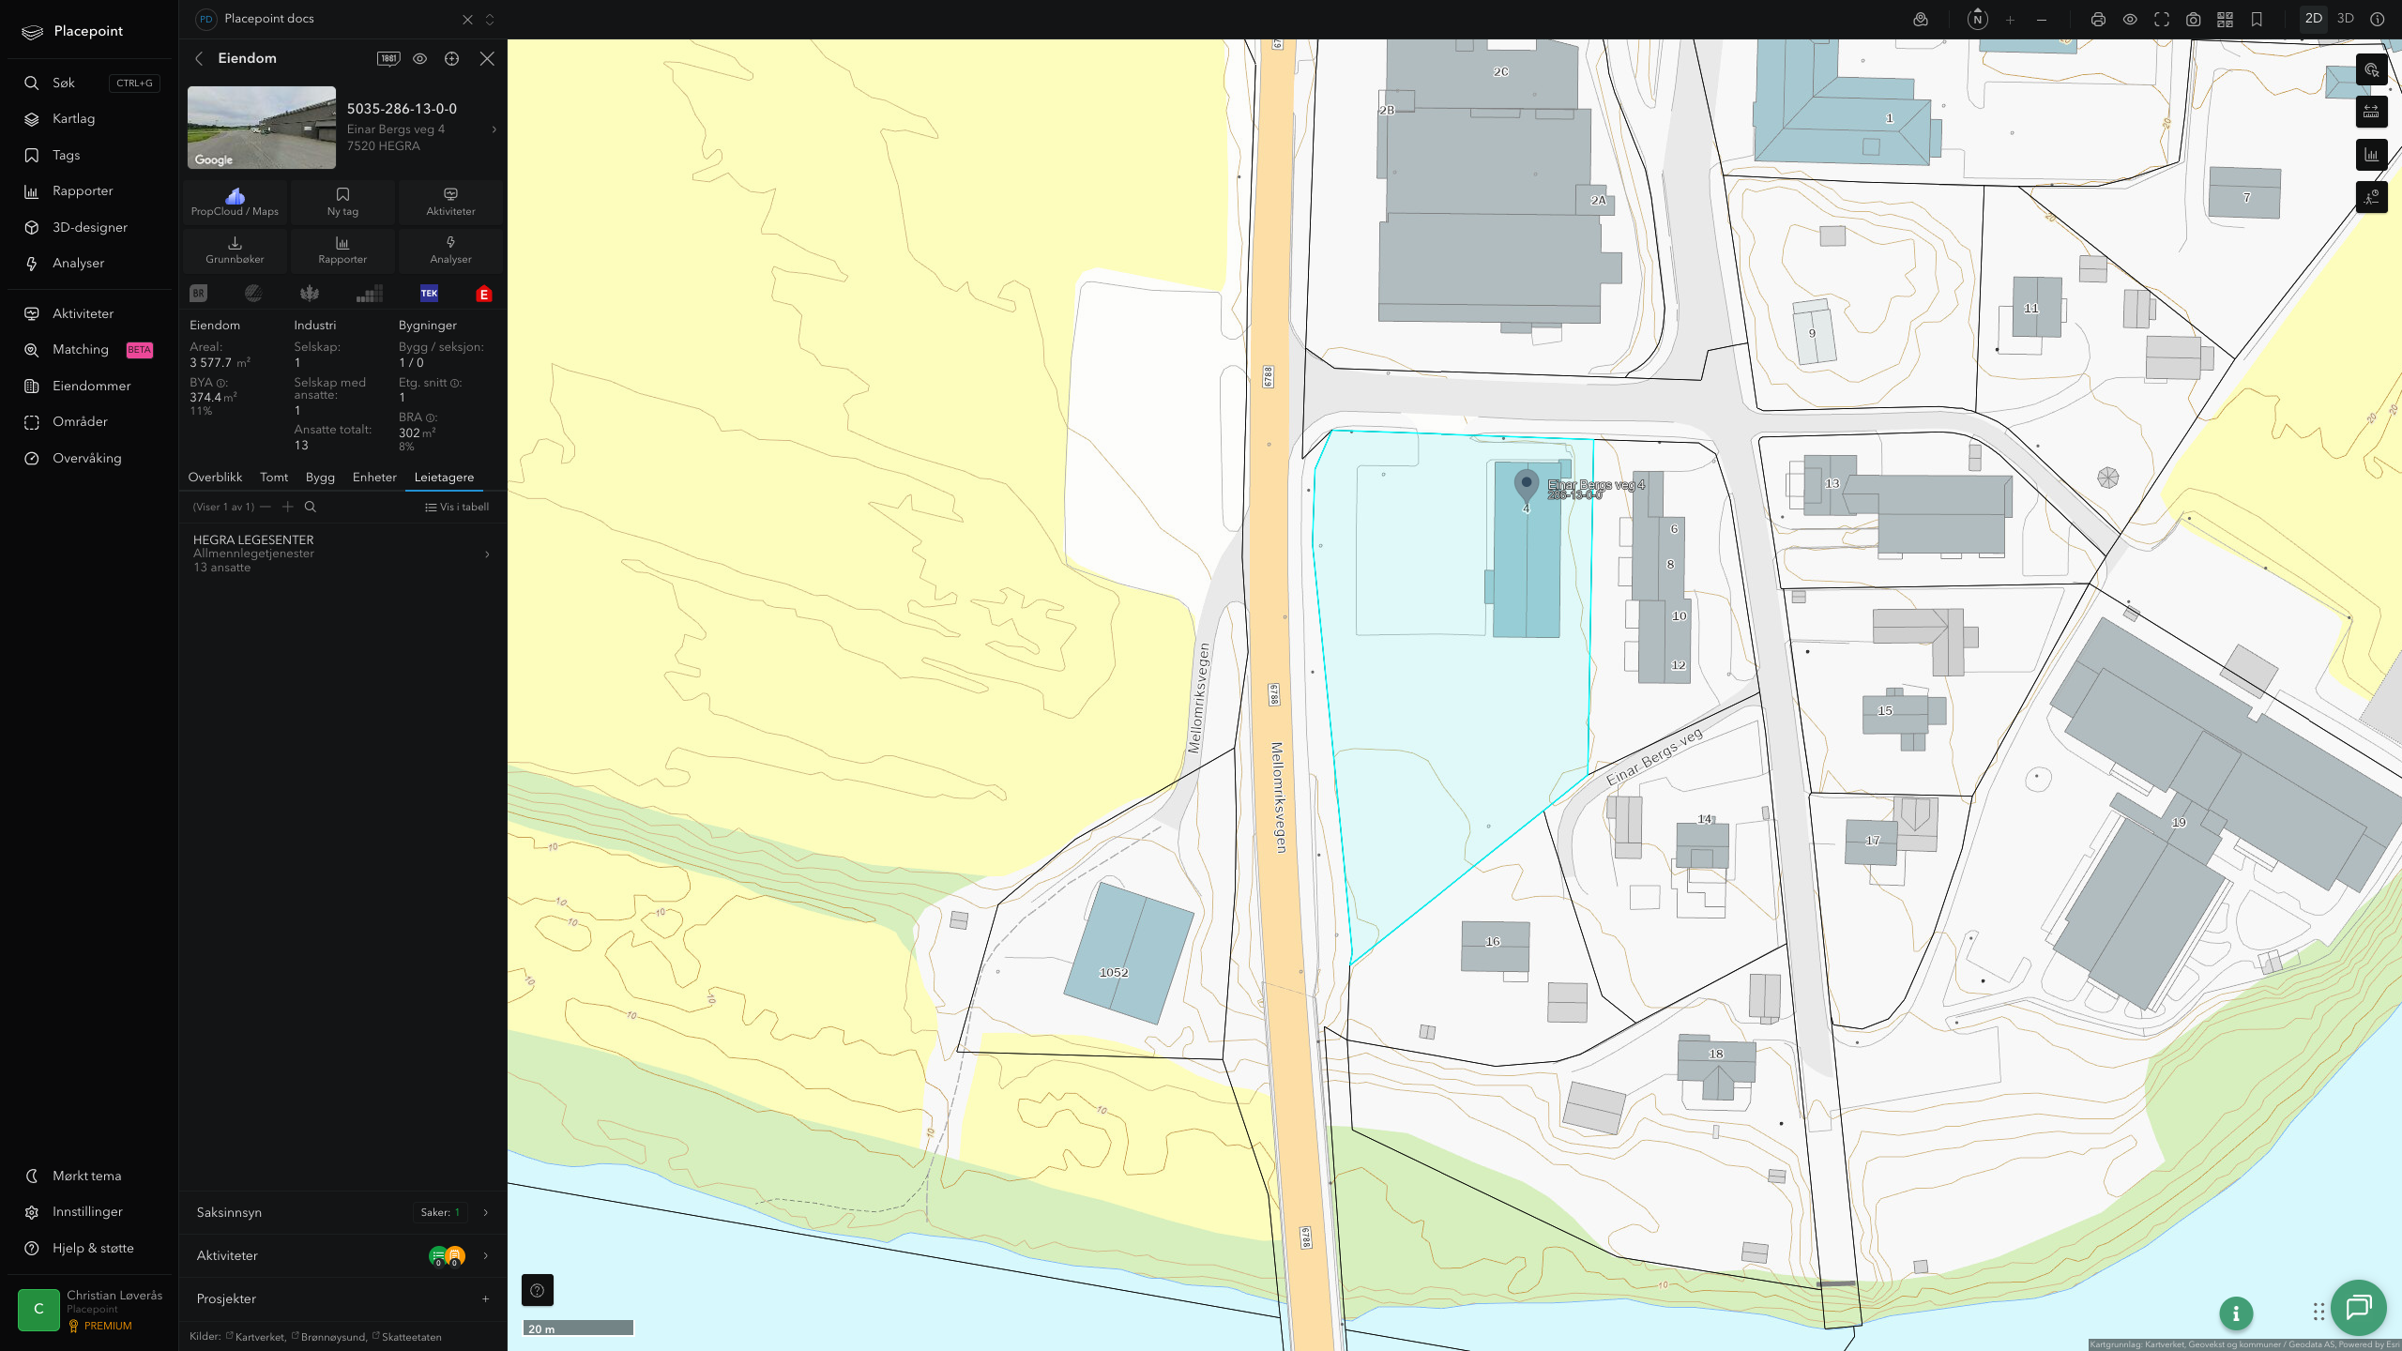Open 1881 lookup icon in Eiendom header

(388, 58)
